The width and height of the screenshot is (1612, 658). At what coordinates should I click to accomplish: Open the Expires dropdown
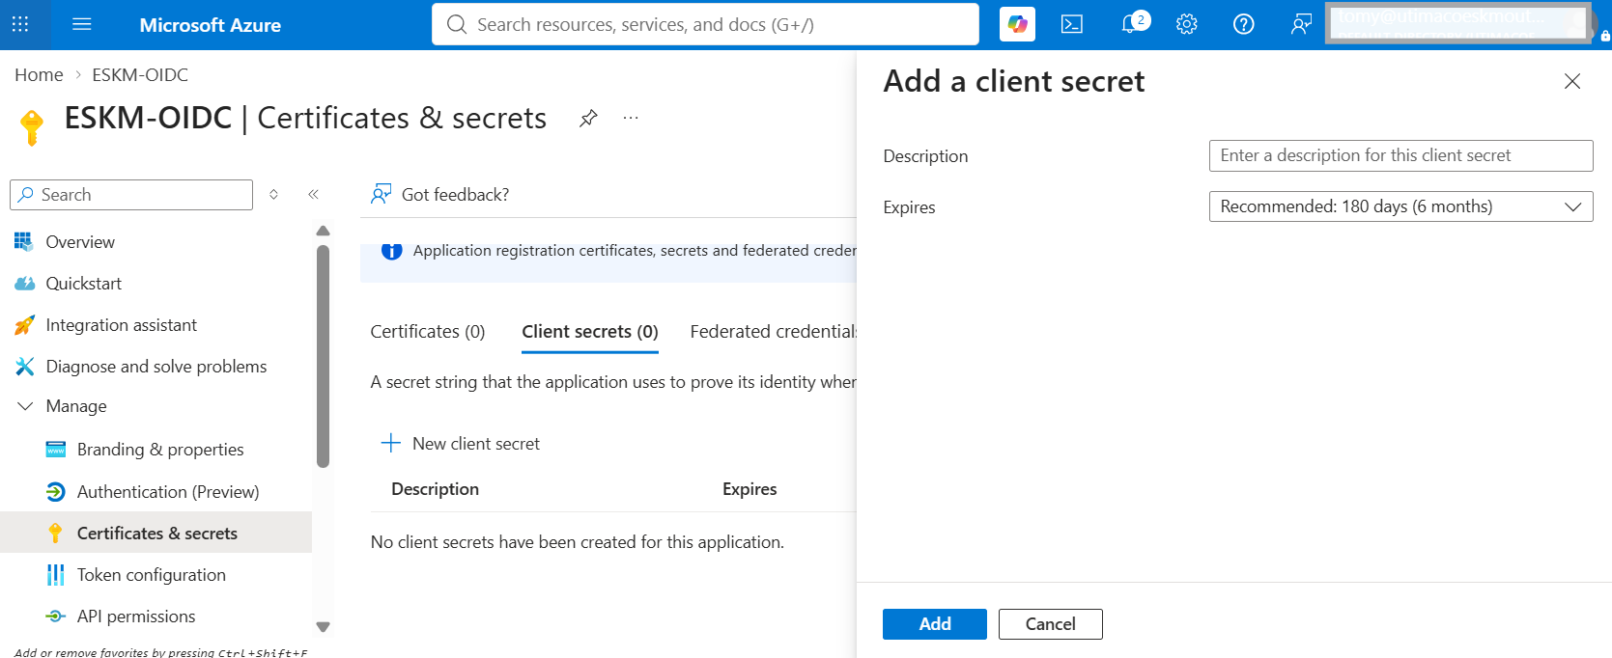1400,206
